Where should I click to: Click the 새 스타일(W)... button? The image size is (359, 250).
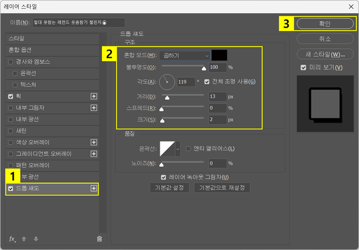point(325,54)
